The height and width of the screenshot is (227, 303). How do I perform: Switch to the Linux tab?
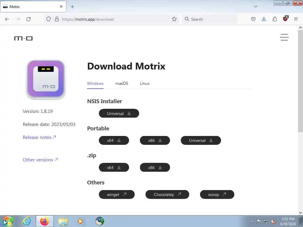click(x=145, y=84)
